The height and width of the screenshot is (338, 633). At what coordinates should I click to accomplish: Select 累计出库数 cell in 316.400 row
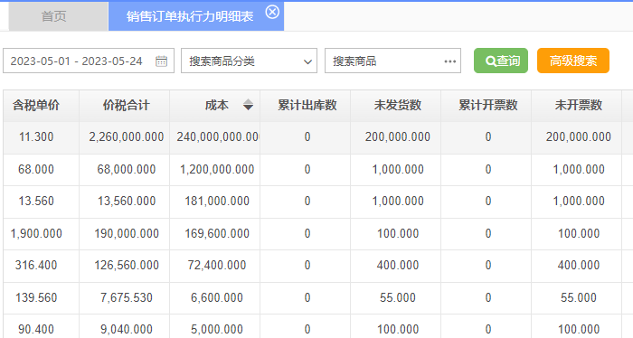[x=306, y=266]
